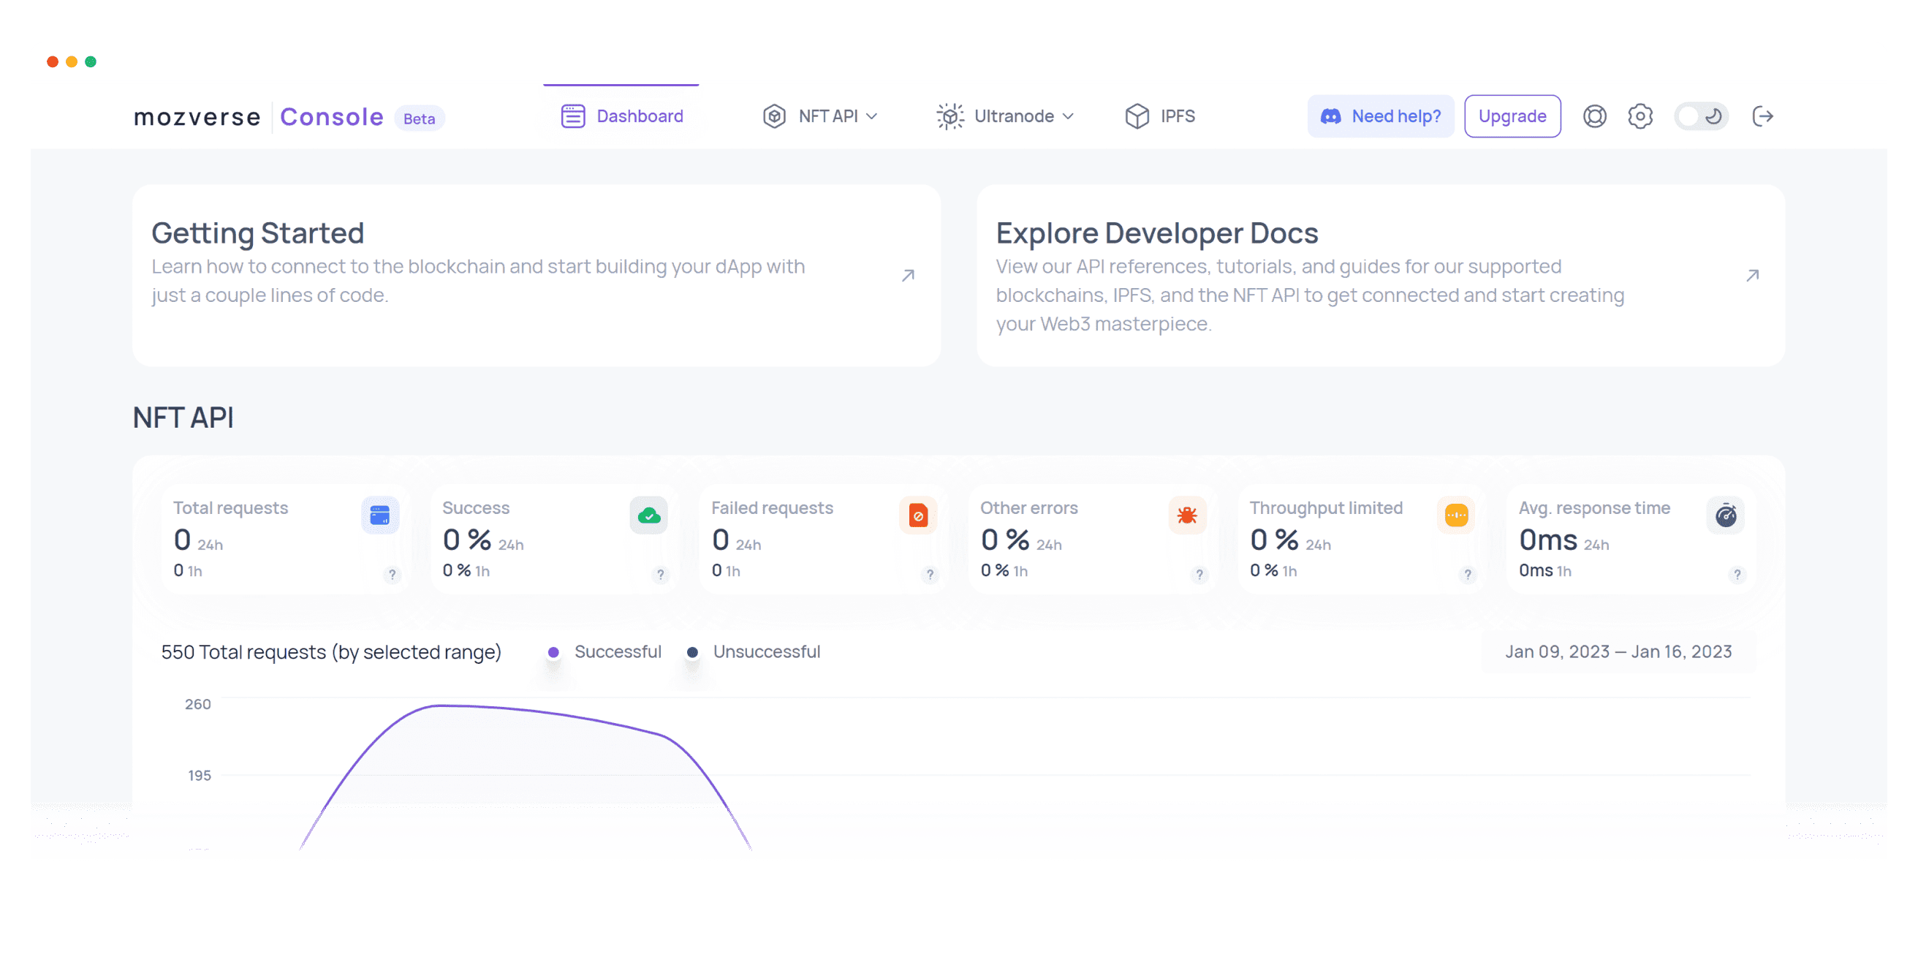Click the Explore Developer Docs arrow icon
1918x968 pixels.
point(1753,276)
